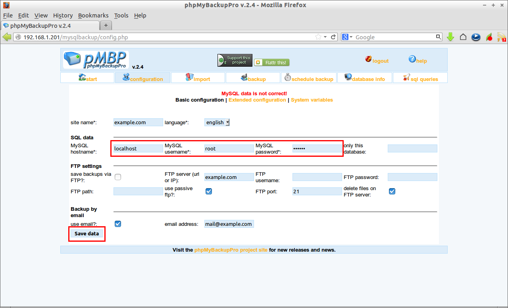Click the logout link
Viewport: 508px width, 308px height.
(x=377, y=60)
